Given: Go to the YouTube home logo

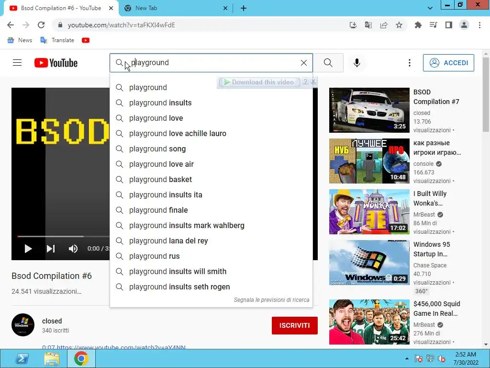Looking at the screenshot, I should click(56, 63).
